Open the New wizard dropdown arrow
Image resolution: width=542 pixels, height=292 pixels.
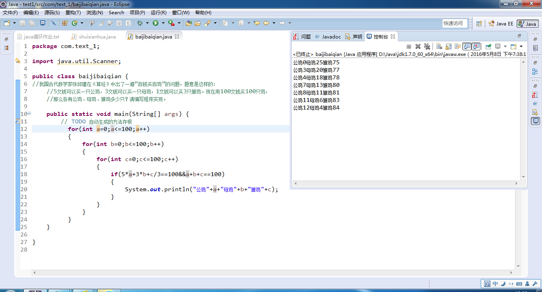14,23
